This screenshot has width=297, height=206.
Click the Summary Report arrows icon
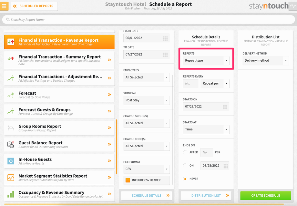(x=11, y=58)
